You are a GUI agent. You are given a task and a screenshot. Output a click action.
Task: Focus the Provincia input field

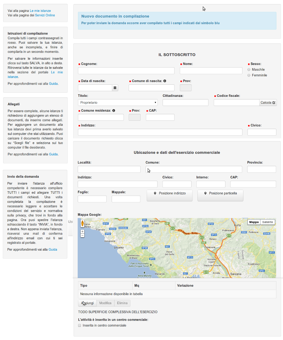tap(262, 169)
